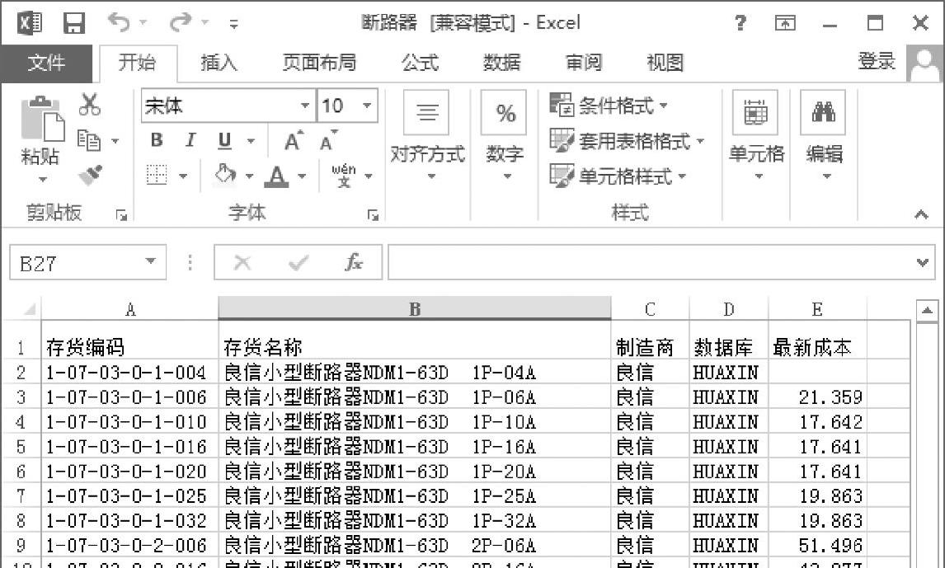Click the Font Color A swatch
This screenshot has height=568, width=945.
point(276,176)
